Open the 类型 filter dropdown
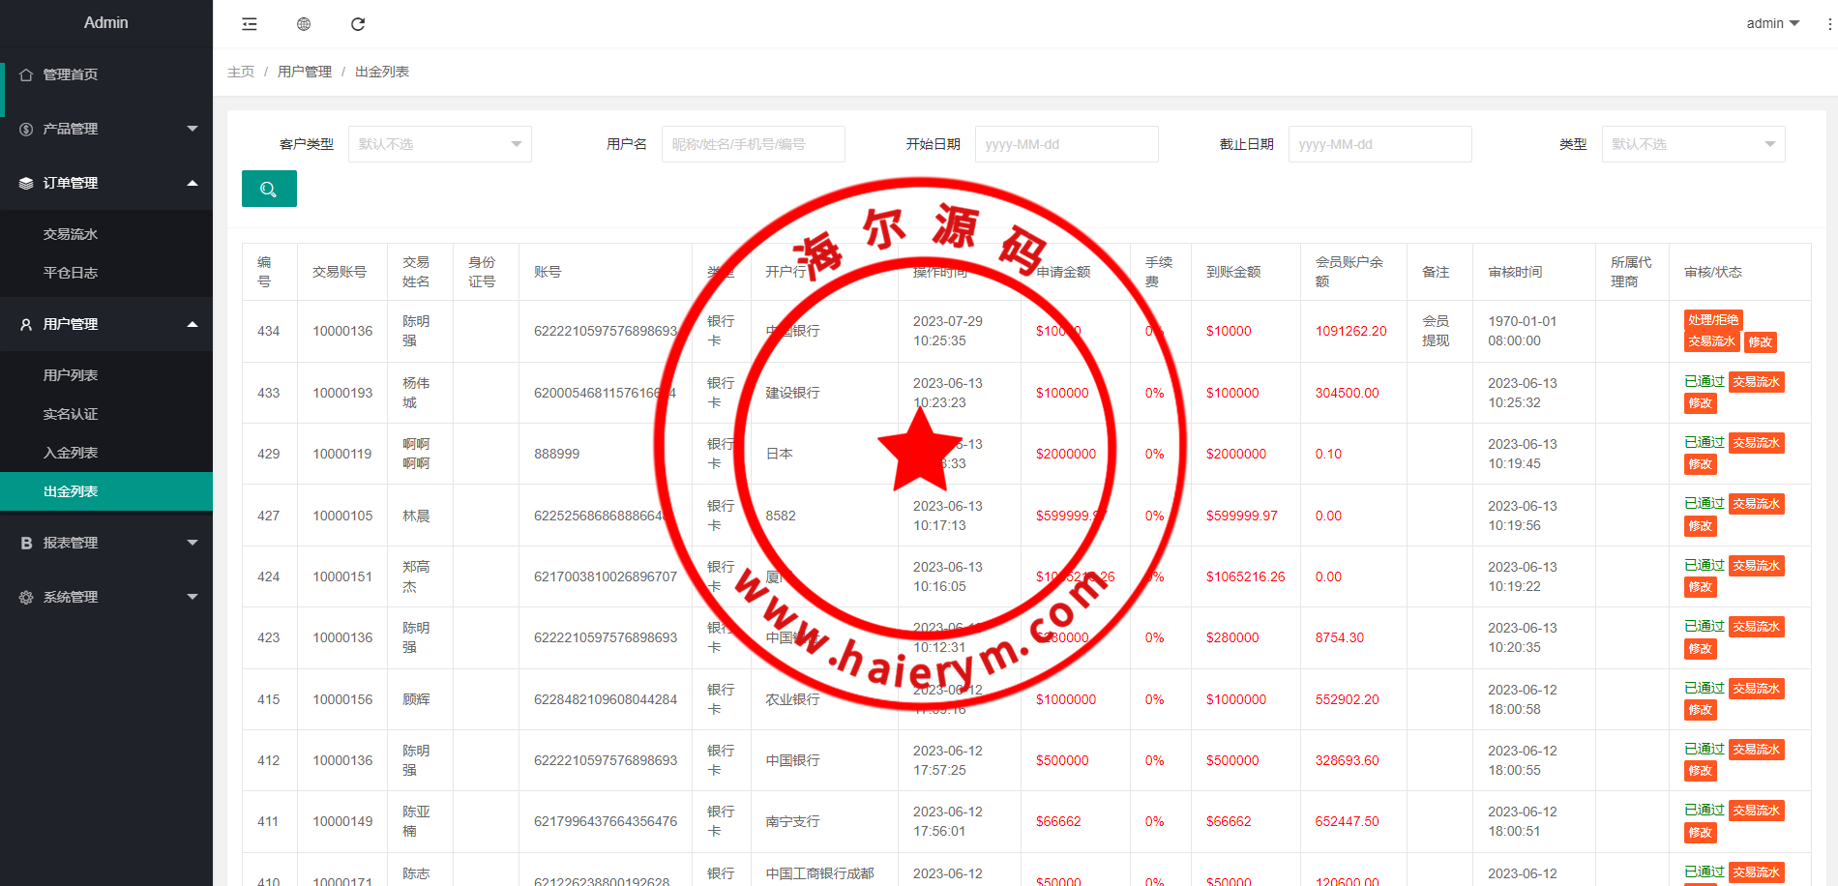1838x886 pixels. coord(1693,144)
